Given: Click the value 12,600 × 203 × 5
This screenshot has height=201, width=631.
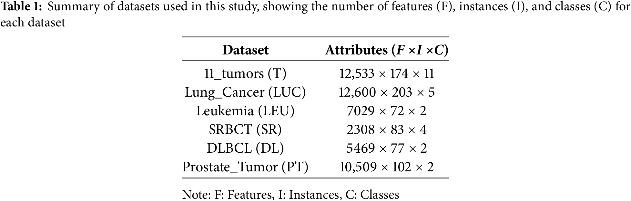Looking at the screenshot, I should pyautogui.click(x=386, y=92).
